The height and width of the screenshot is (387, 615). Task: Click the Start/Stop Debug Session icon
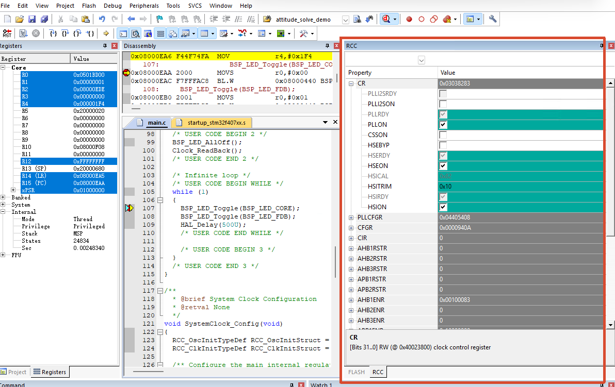point(386,19)
